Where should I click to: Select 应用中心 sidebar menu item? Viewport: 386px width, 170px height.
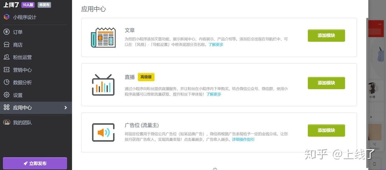tap(22, 108)
